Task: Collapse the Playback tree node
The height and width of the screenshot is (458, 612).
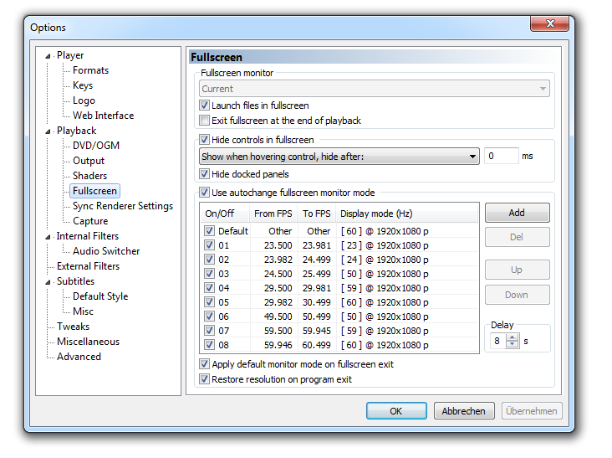Action: 48,131
